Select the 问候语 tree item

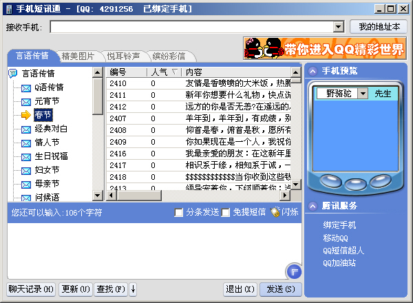(x=47, y=198)
